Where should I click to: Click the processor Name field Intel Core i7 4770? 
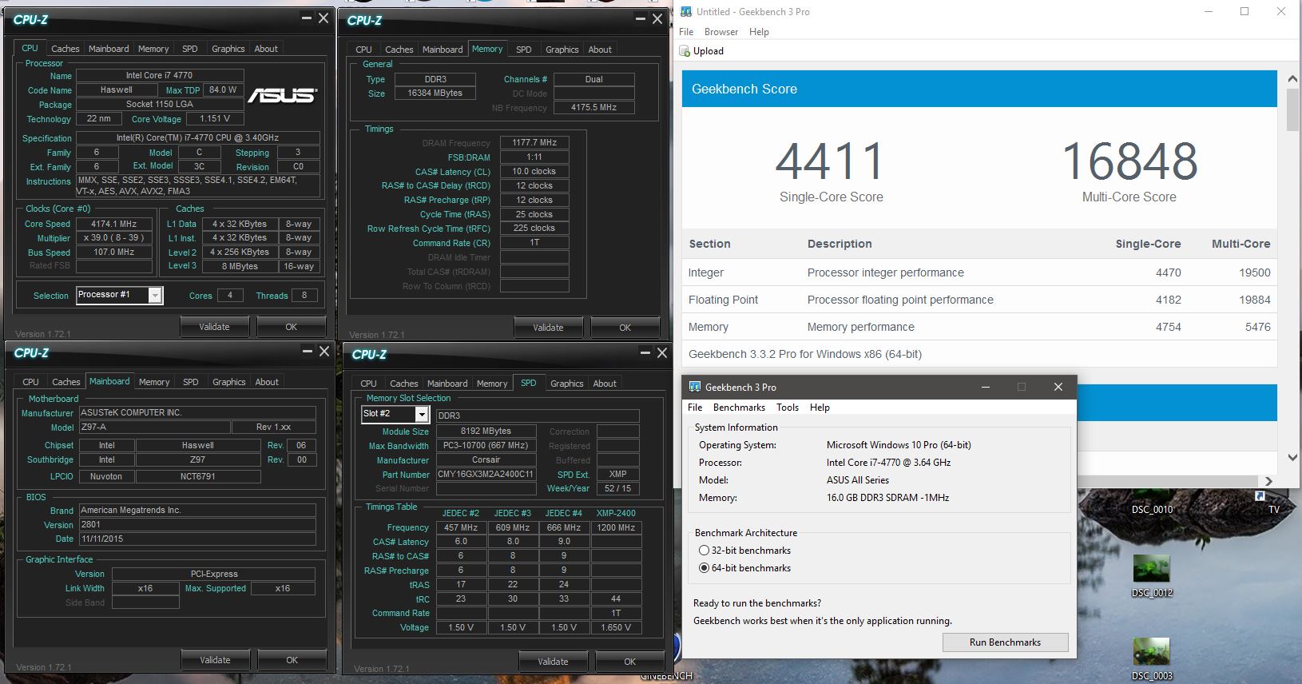(159, 75)
